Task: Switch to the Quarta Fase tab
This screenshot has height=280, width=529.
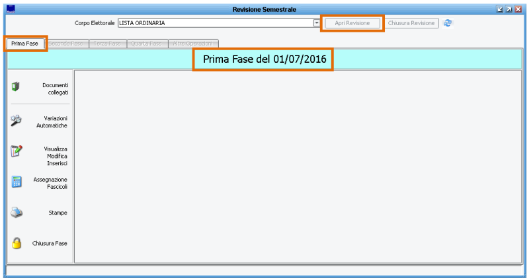Action: click(146, 44)
